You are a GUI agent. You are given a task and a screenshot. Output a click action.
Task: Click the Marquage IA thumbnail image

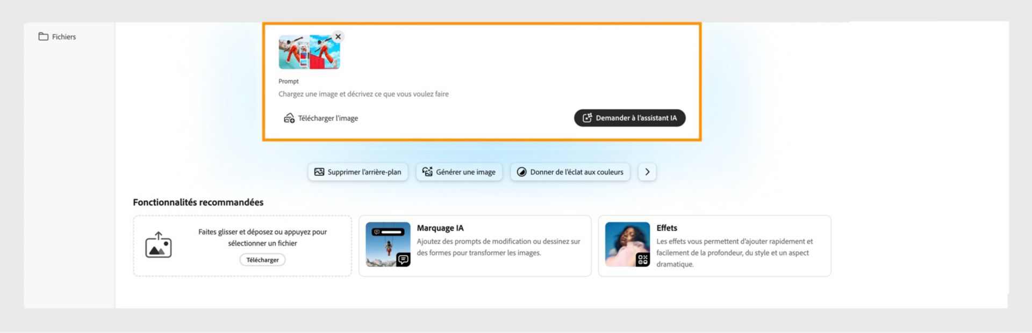[x=388, y=245]
